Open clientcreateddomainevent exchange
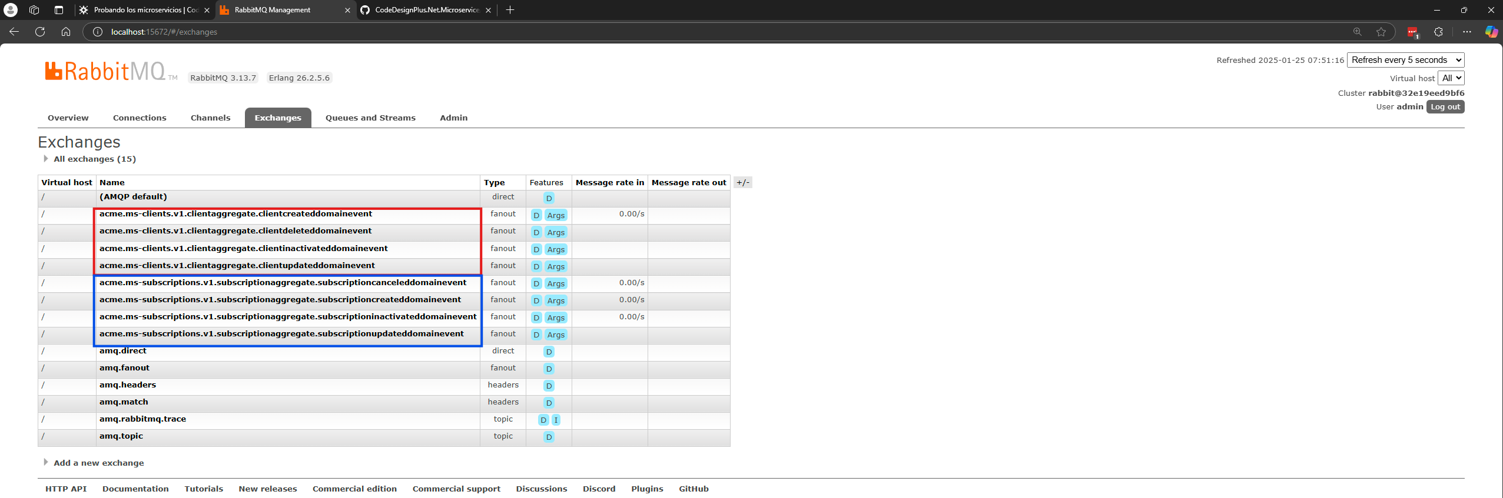The height and width of the screenshot is (498, 1503). (x=235, y=213)
